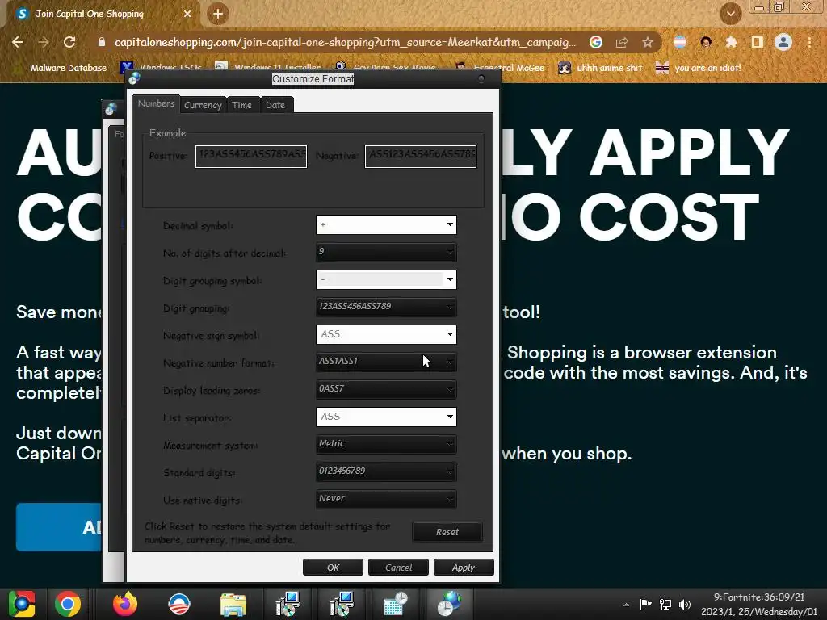The width and height of the screenshot is (827, 620).
Task: Open Chrome's three-dot menu
Action: click(809, 42)
